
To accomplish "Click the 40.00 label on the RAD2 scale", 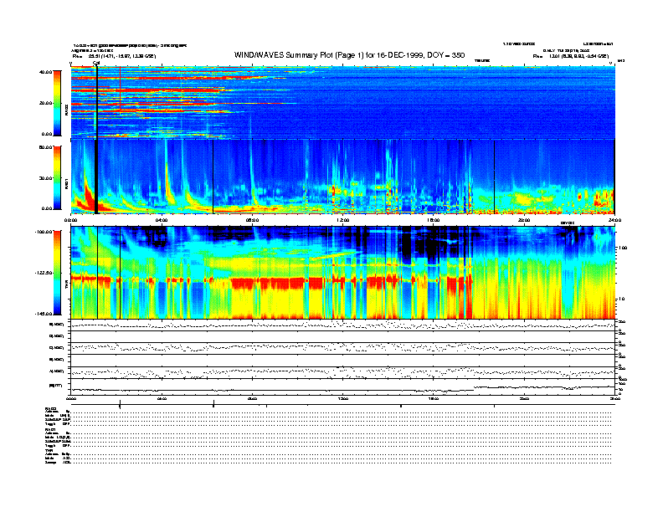I will click(x=45, y=72).
